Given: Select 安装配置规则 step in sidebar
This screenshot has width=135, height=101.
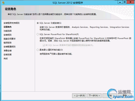Looking at the screenshot, I should pyautogui.click(x=9, y=47).
